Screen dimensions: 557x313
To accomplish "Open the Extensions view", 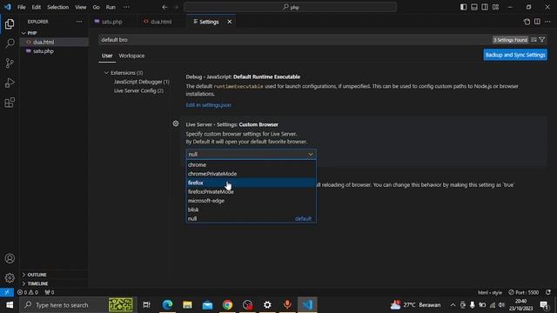I will point(10,103).
